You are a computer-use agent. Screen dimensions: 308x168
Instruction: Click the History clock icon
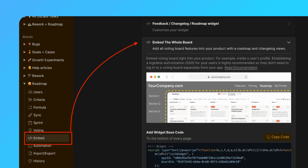coord(30,161)
